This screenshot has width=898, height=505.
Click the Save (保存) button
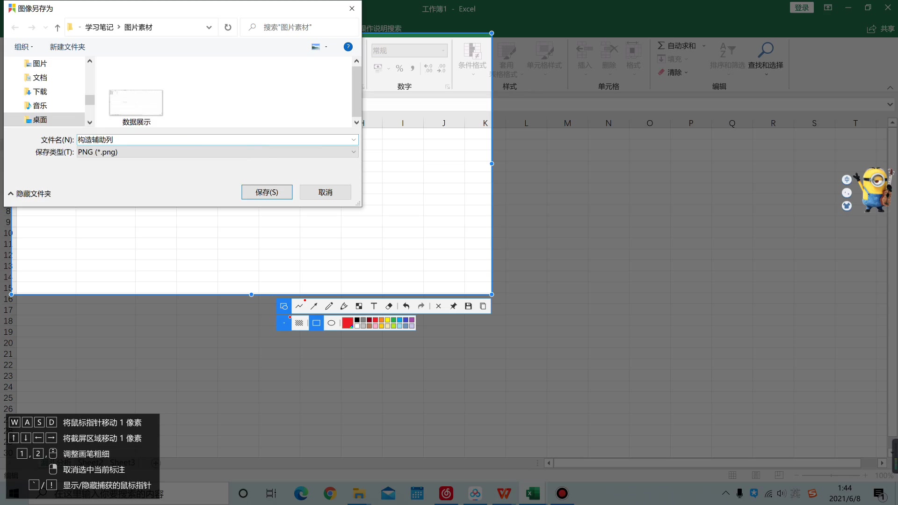(x=267, y=192)
